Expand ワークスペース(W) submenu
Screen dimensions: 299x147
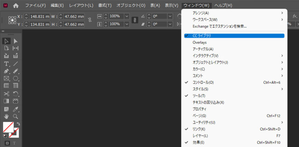tap(234, 20)
